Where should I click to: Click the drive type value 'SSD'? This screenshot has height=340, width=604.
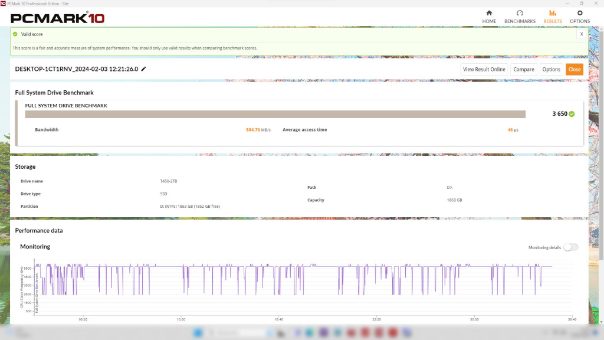pyautogui.click(x=164, y=194)
